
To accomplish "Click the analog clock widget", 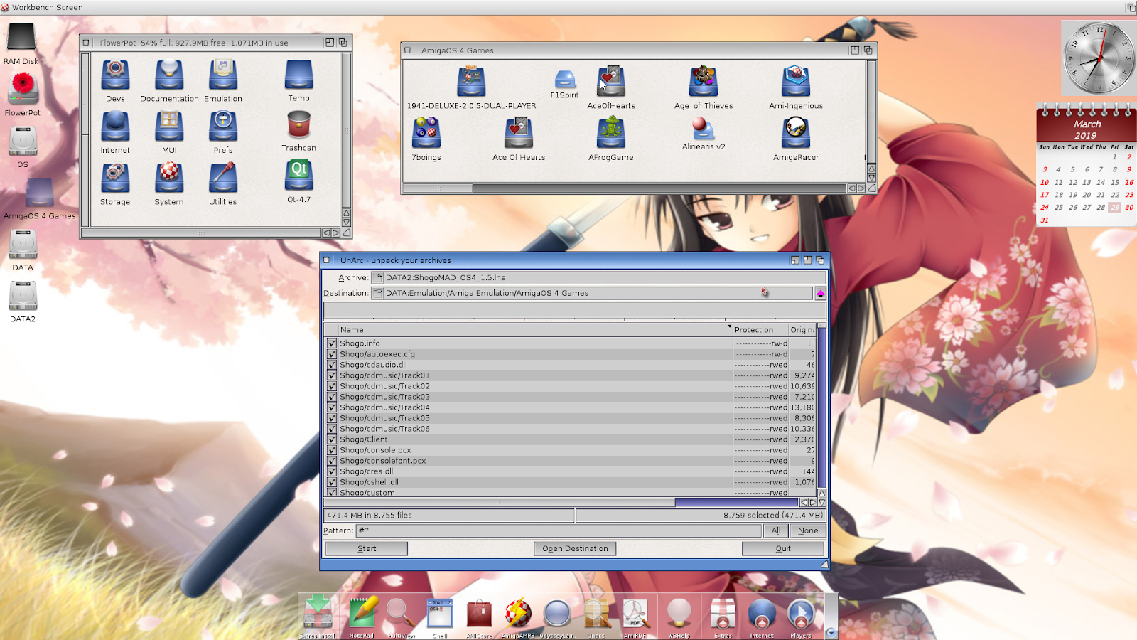I will click(x=1099, y=58).
